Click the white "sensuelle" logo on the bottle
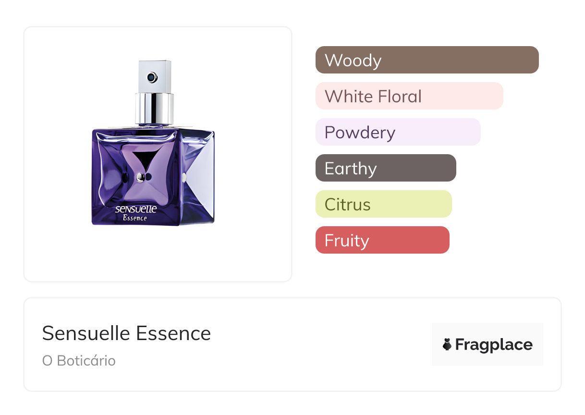 click(136, 209)
